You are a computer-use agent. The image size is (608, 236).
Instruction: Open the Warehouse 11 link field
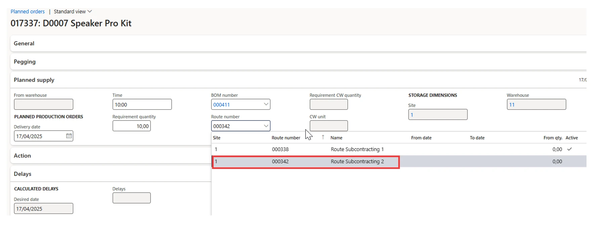(x=536, y=105)
